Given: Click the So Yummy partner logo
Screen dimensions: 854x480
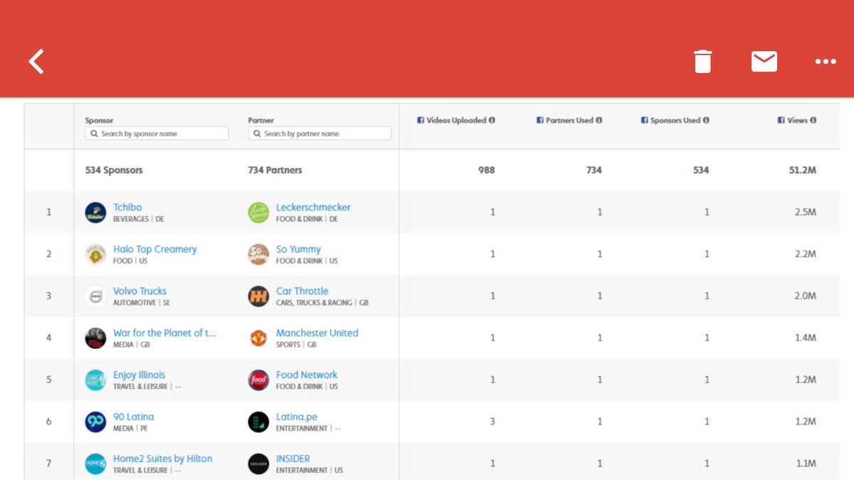Looking at the screenshot, I should (x=258, y=254).
